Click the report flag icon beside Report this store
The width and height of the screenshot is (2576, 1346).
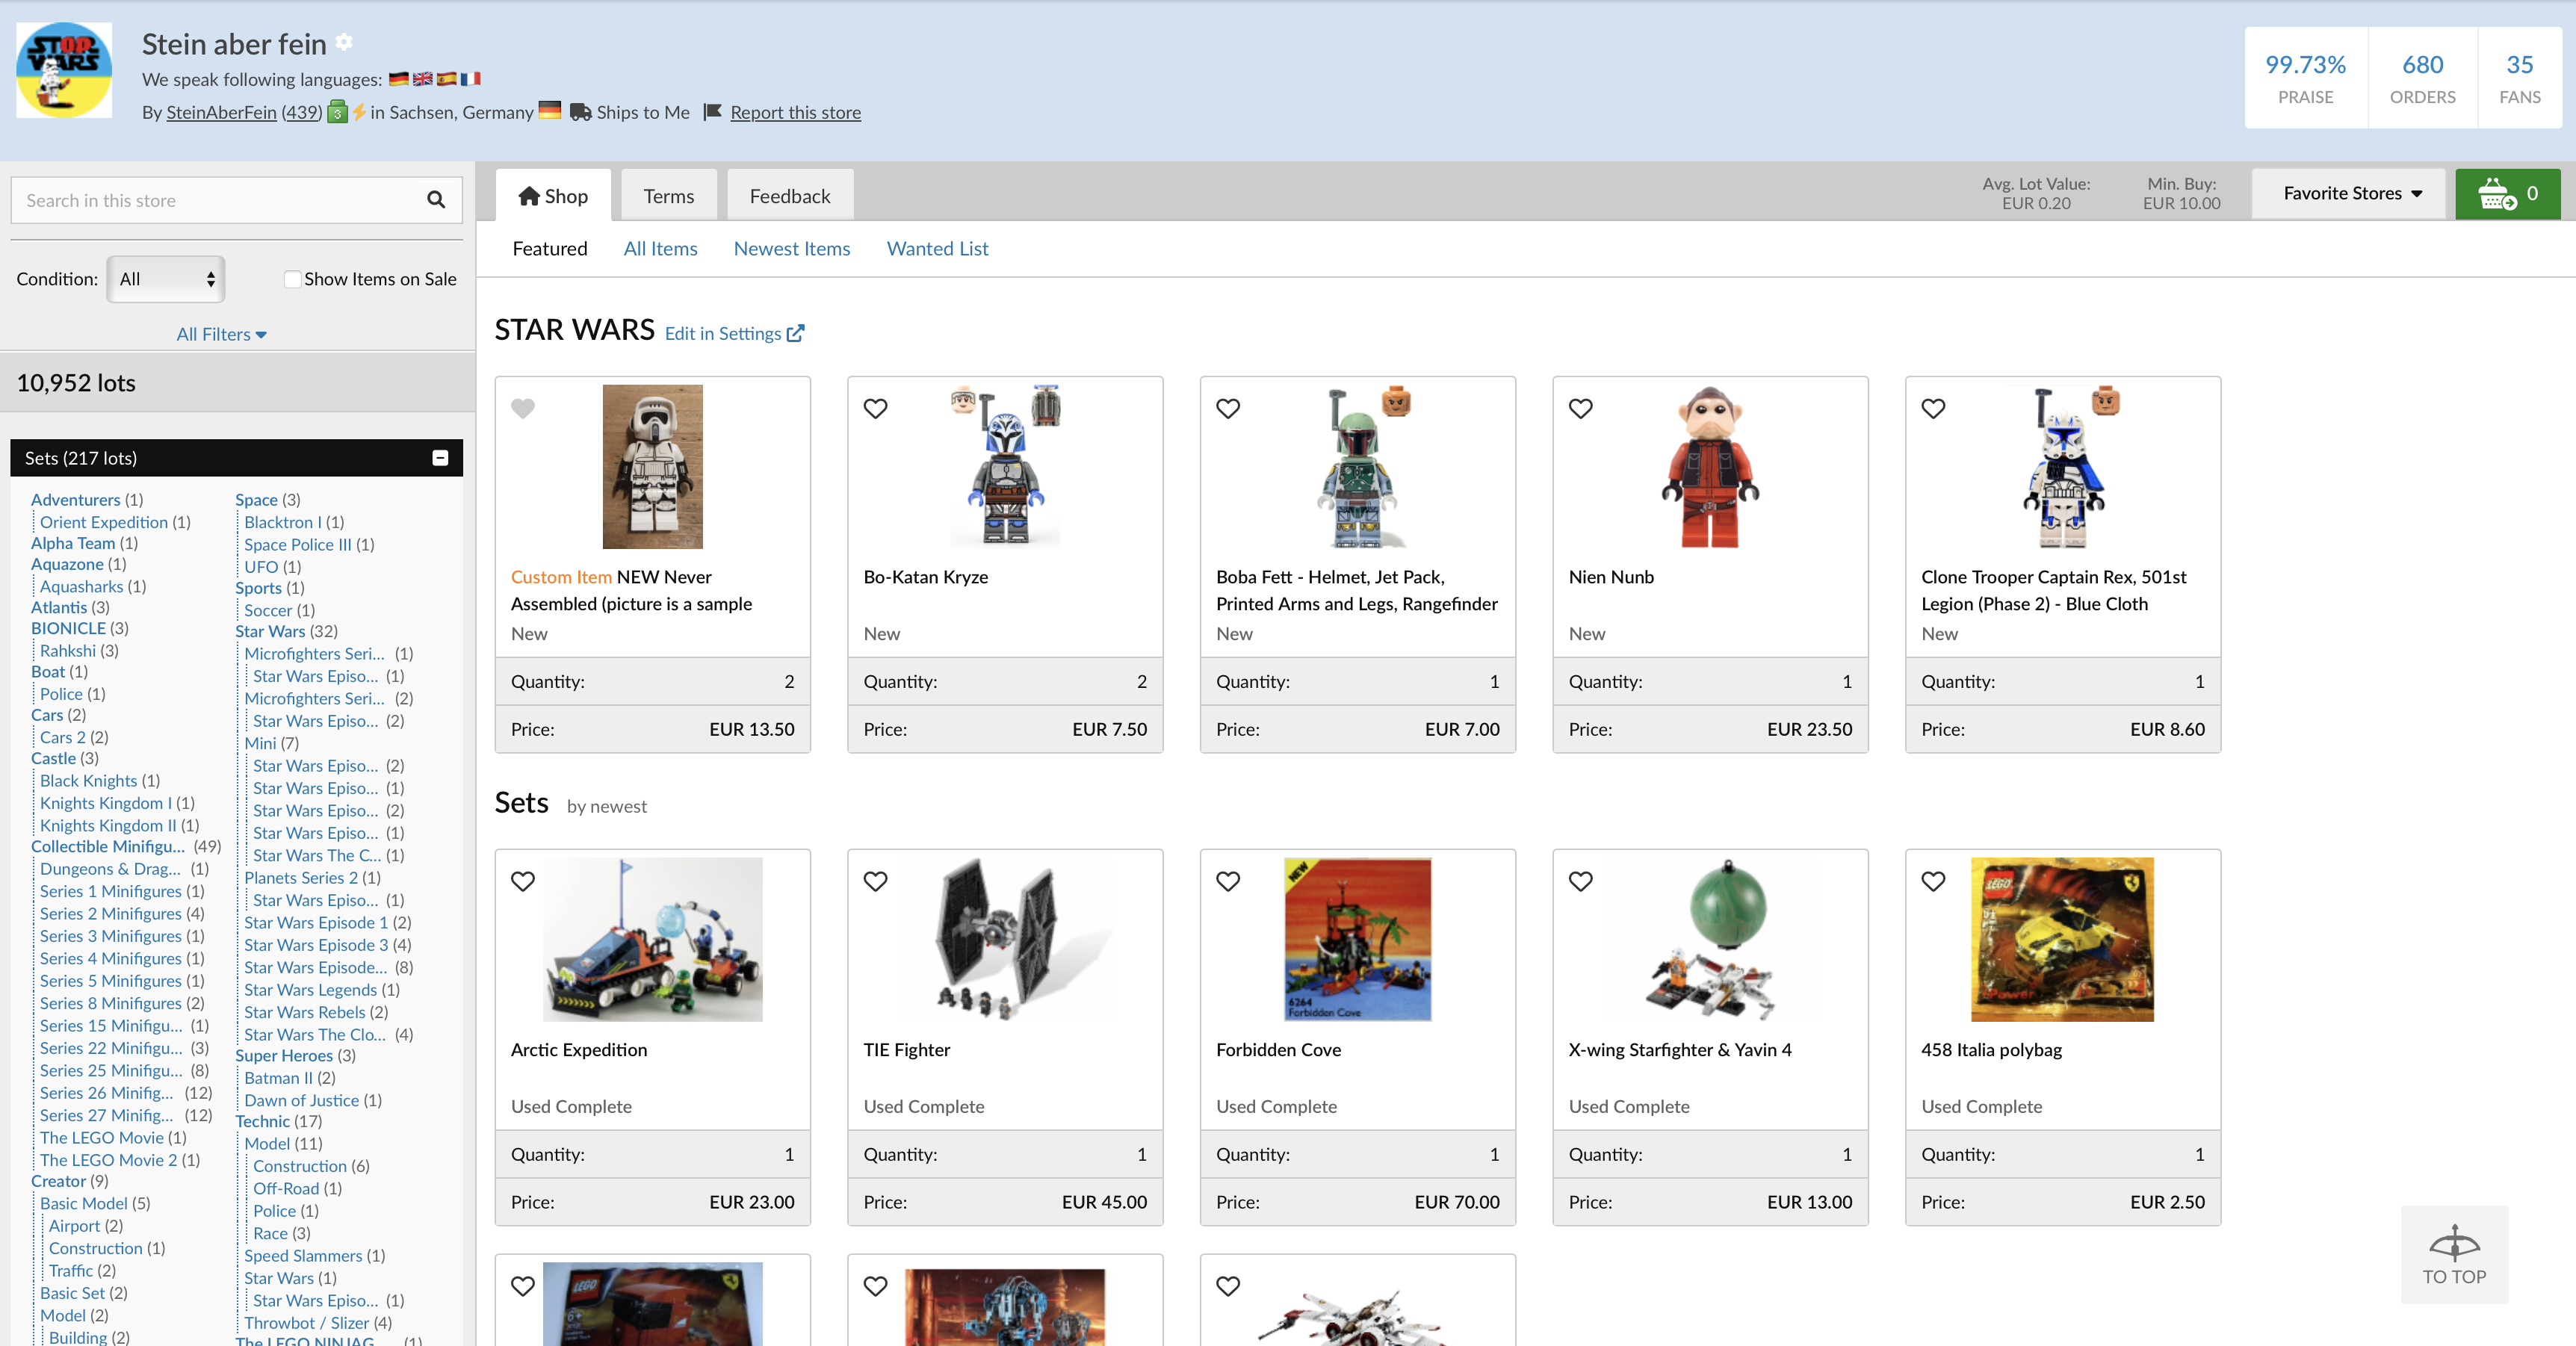(713, 112)
